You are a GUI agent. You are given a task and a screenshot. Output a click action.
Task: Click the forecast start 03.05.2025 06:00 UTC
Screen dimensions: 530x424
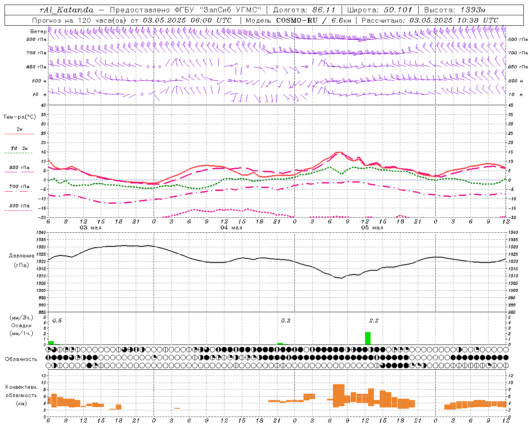(187, 20)
